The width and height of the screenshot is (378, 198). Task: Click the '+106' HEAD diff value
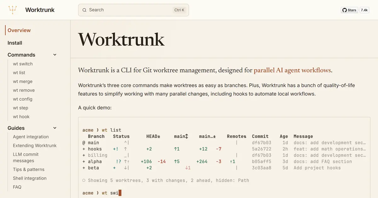(x=146, y=162)
